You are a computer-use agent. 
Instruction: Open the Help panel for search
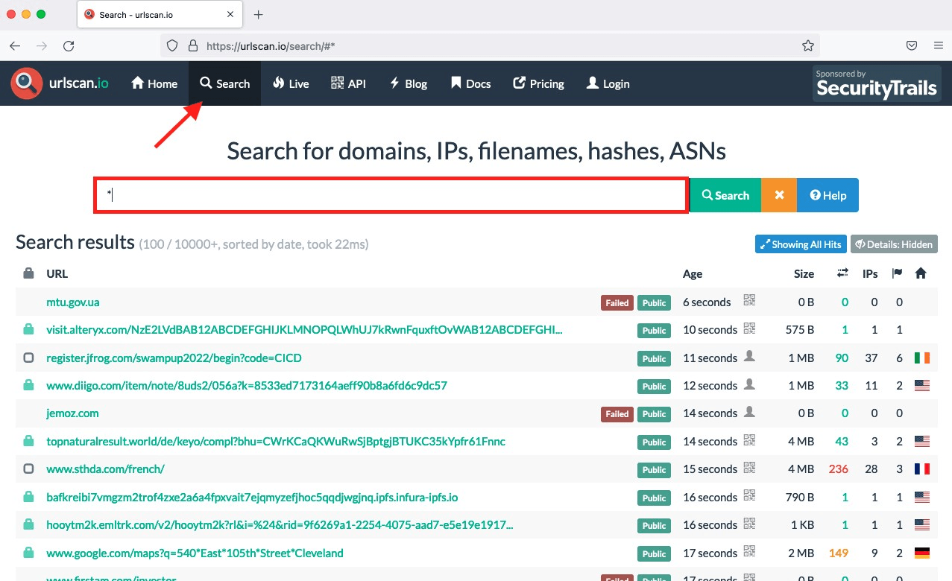click(x=828, y=195)
